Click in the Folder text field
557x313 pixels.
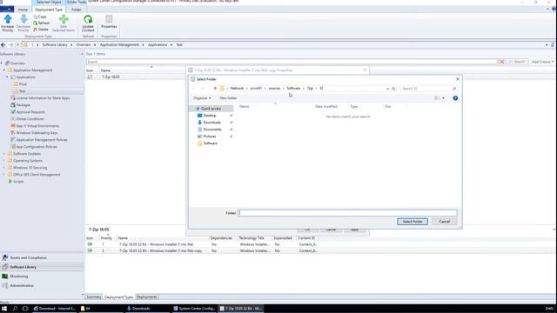pos(347,213)
